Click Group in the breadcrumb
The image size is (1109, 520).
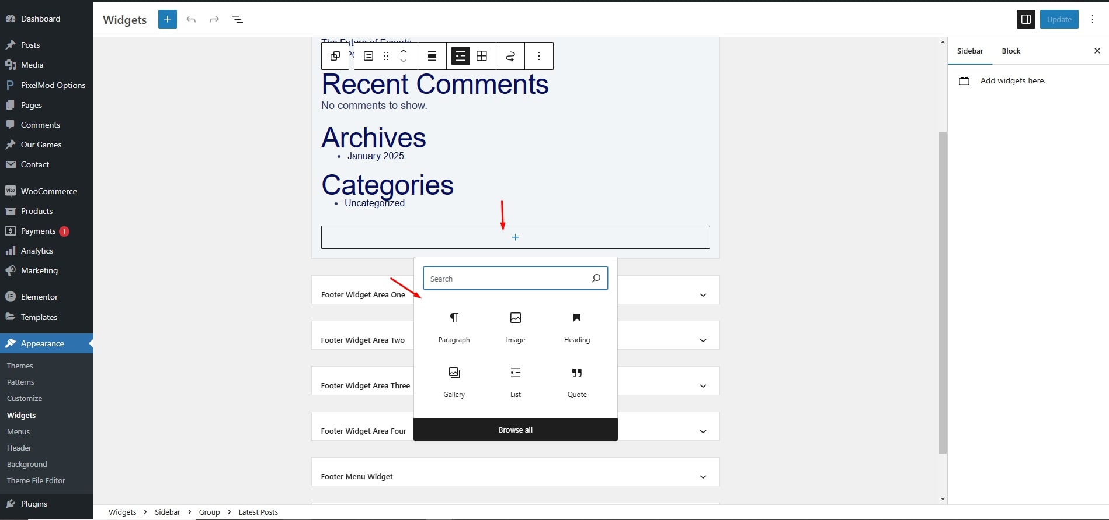click(209, 512)
